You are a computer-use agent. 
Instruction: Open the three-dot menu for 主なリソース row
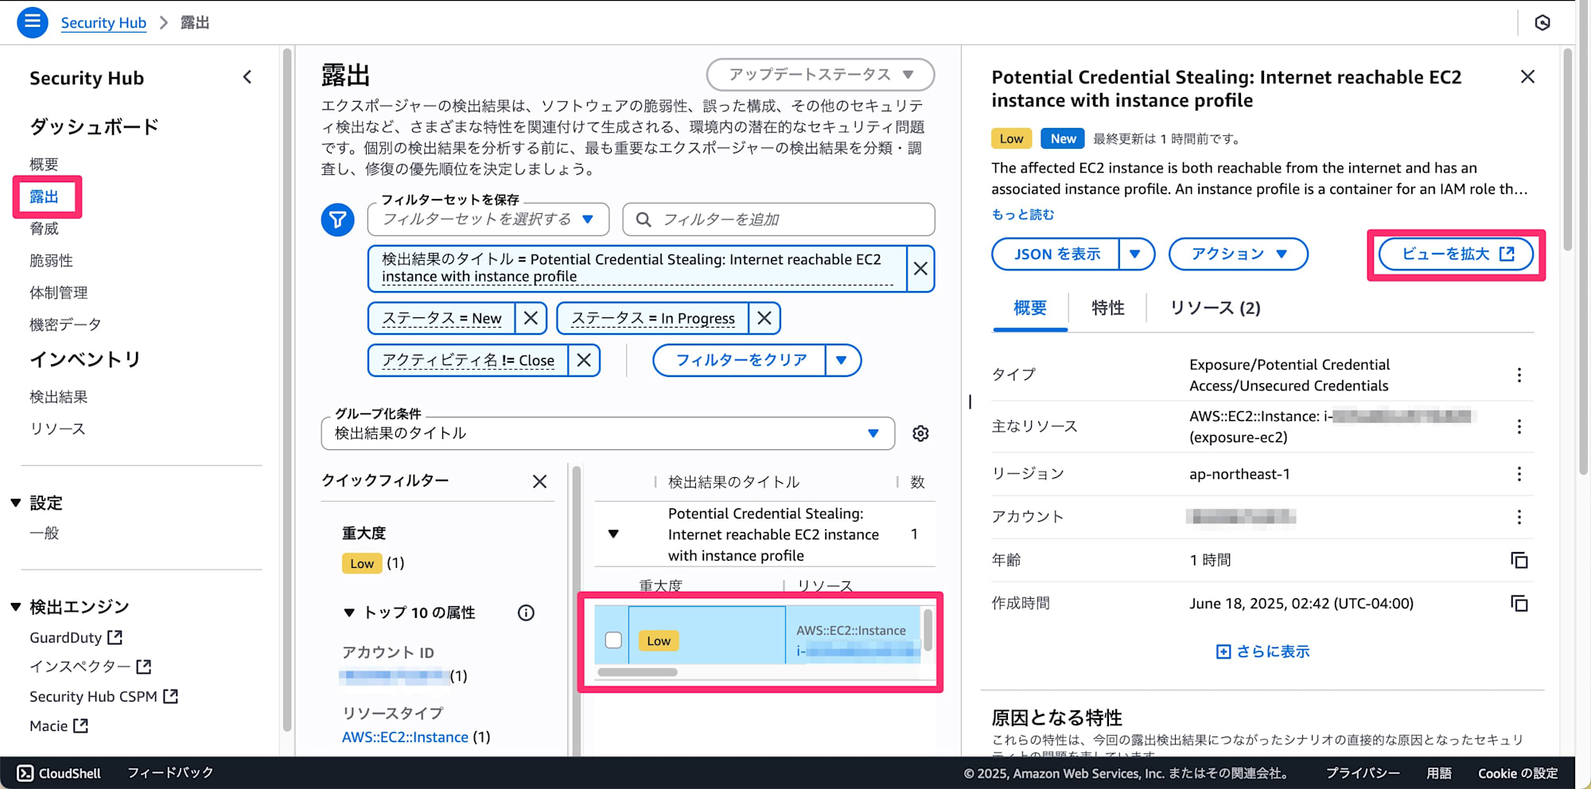pyautogui.click(x=1519, y=426)
